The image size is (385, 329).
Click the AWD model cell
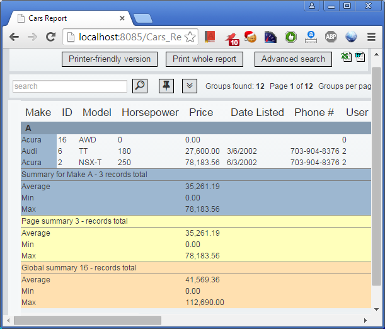click(88, 140)
